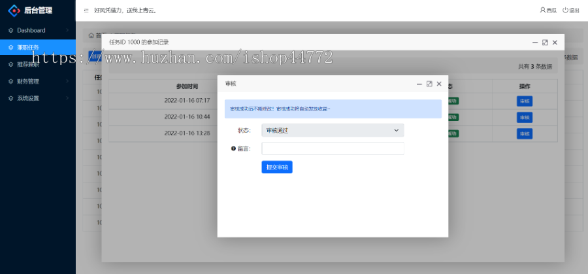Viewport: 588px width, 274px height.
Task: Toggle sidebar collapse icon in header
Action: tap(86, 10)
